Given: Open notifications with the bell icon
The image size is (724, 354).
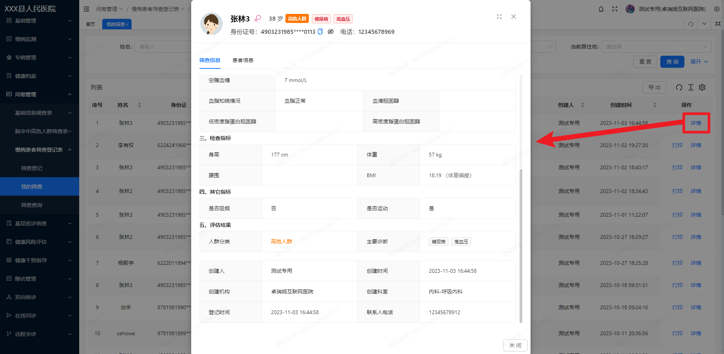Looking at the screenshot, I should (601, 9).
